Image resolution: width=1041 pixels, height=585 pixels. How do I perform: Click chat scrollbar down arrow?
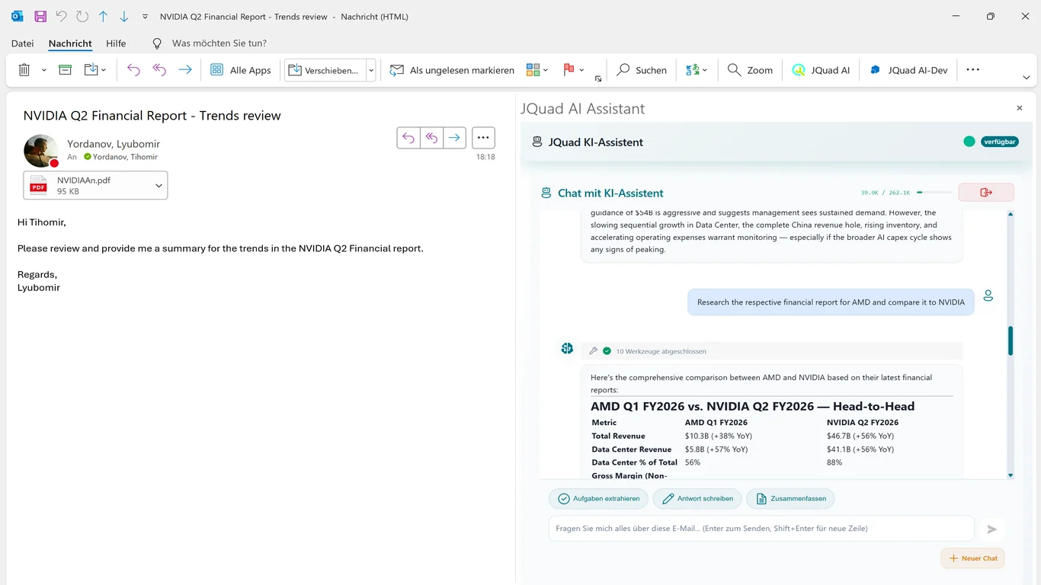point(1011,475)
